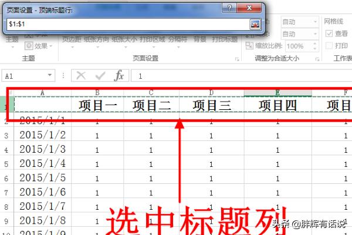The image size is (352, 235).
Task: Click cell 项目二
Action: (151, 105)
